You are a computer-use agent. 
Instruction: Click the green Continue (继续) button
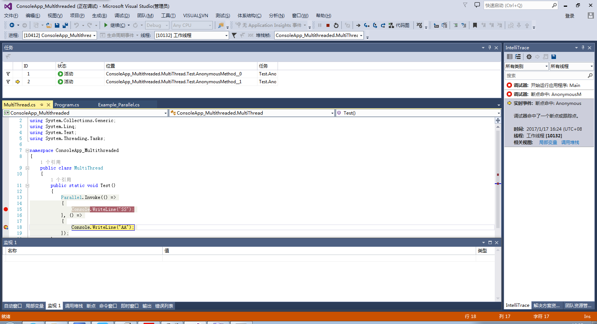115,25
